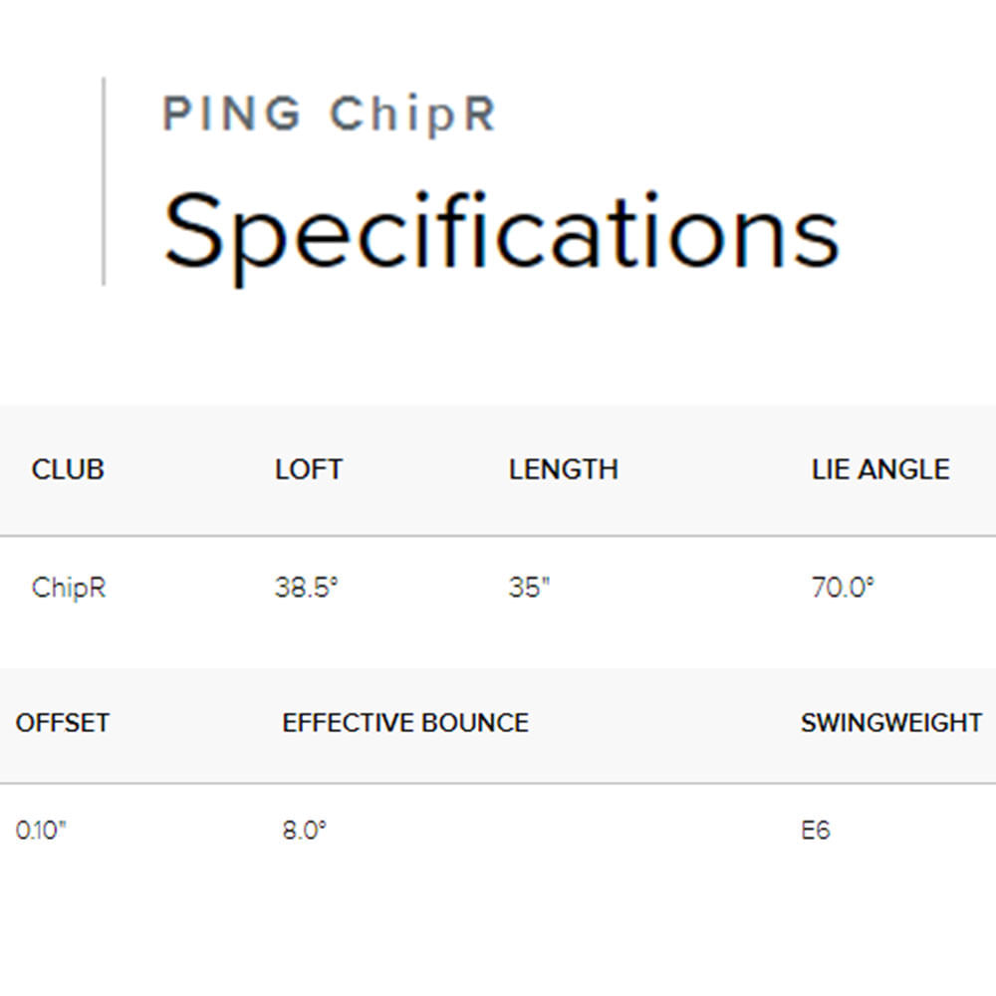
Task: Click the E6 swingweight value
Action: [x=816, y=831]
